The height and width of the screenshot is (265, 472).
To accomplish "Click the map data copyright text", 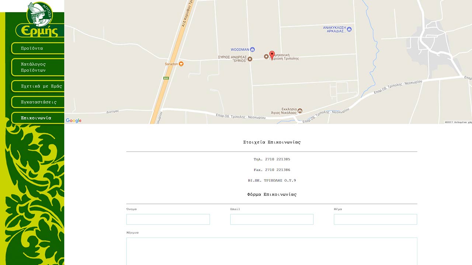I will (x=458, y=122).
